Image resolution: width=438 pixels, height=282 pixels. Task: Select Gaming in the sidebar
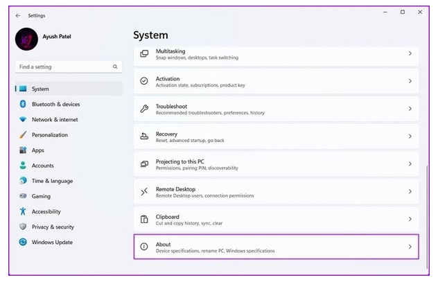(x=41, y=196)
